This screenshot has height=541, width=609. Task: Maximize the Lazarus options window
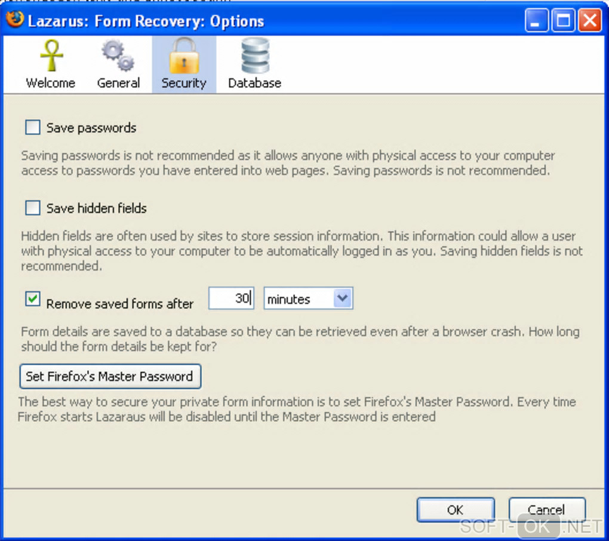pyautogui.click(x=563, y=20)
